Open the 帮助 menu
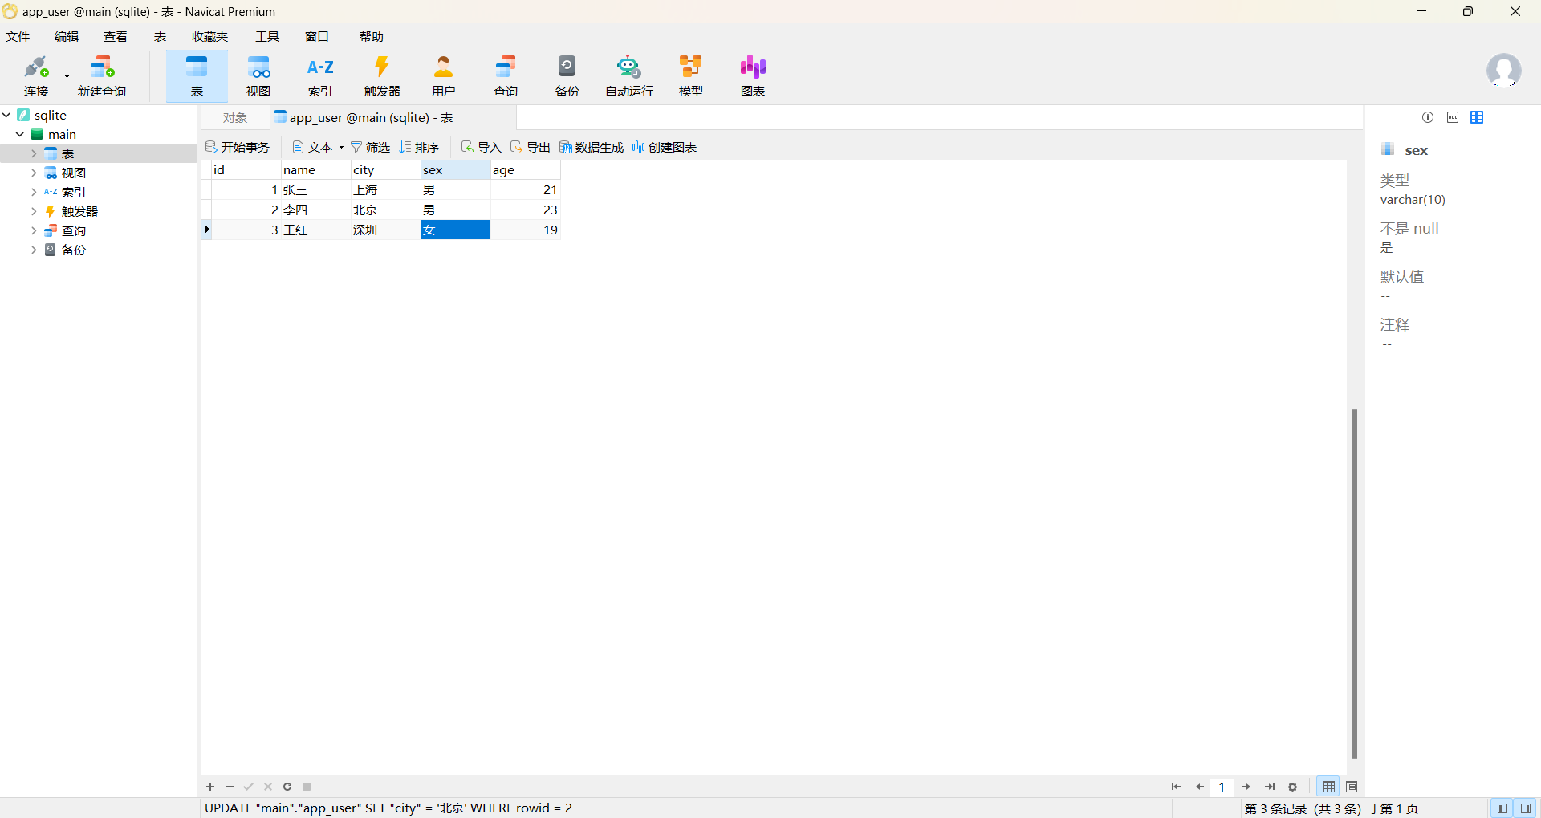Viewport: 1541px width, 818px height. [x=372, y=36]
